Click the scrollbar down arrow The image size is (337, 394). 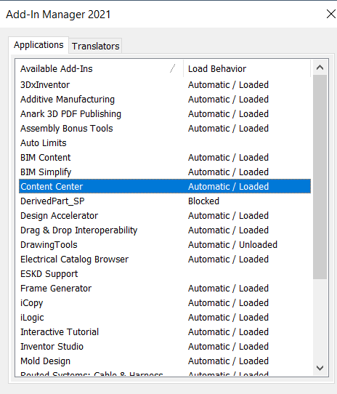[x=320, y=368]
